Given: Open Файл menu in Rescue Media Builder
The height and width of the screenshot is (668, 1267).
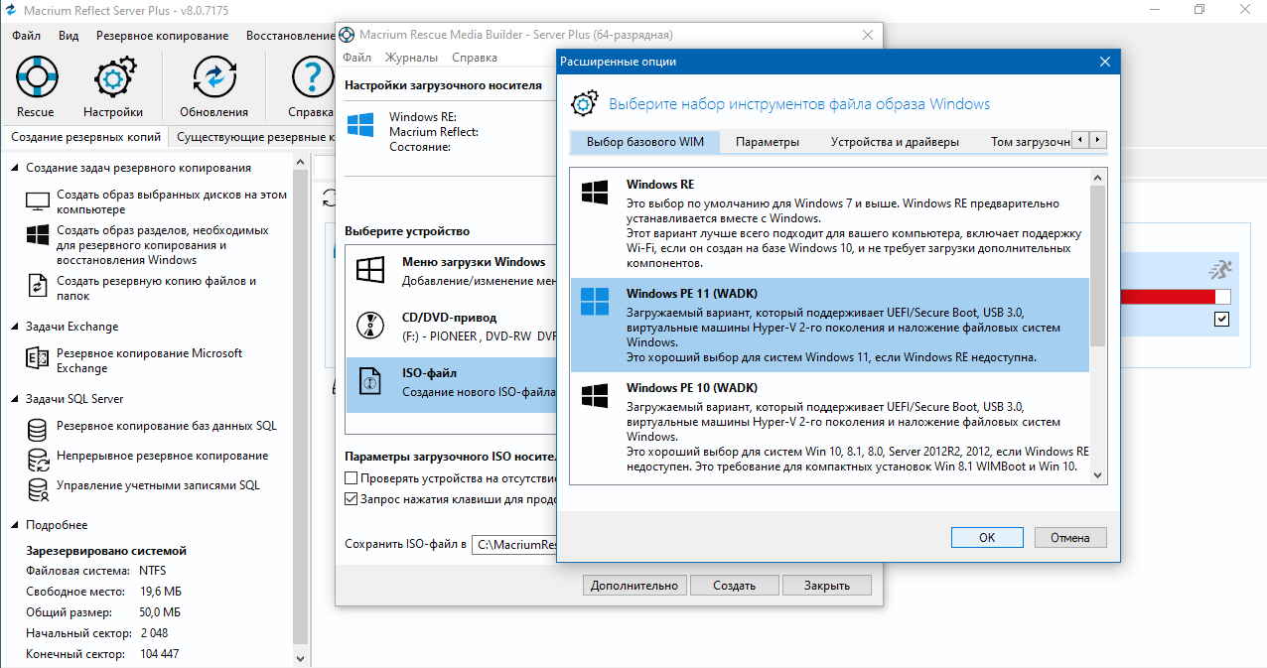Looking at the screenshot, I should 357,58.
